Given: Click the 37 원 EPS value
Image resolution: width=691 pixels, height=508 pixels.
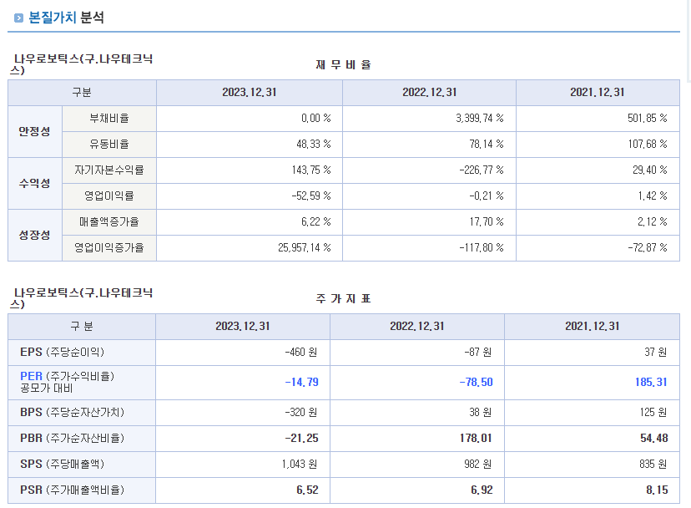Looking at the screenshot, I should click(656, 353).
